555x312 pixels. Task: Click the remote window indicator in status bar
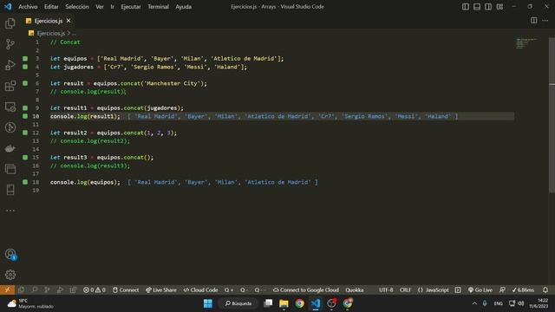(x=7, y=289)
